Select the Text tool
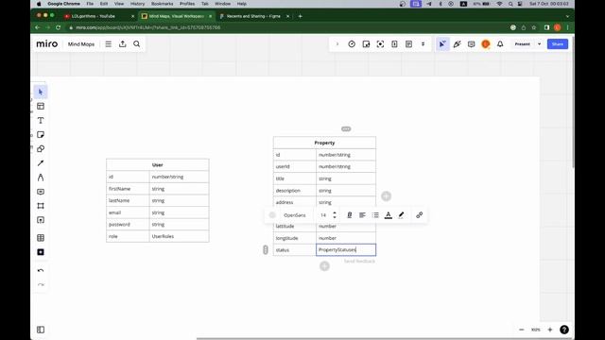Viewport: 605px width, 340px height. pyautogui.click(x=41, y=121)
